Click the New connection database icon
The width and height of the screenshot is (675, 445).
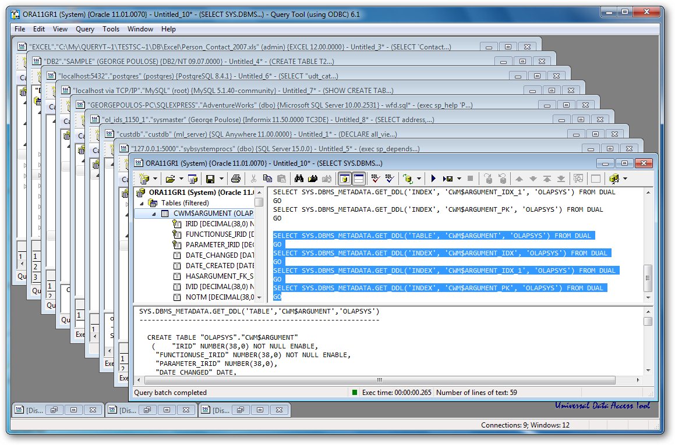point(144,179)
